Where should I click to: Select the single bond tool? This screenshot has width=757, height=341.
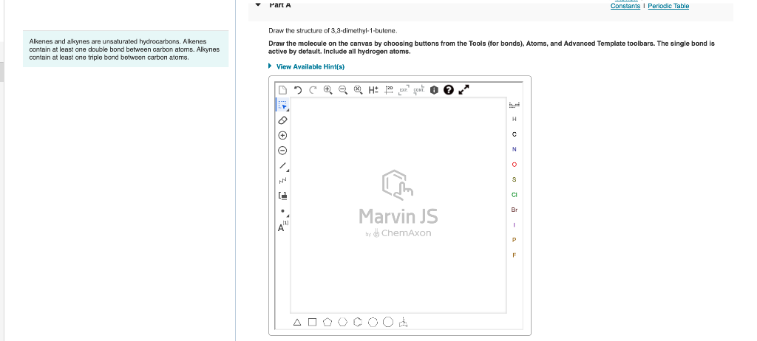point(283,166)
